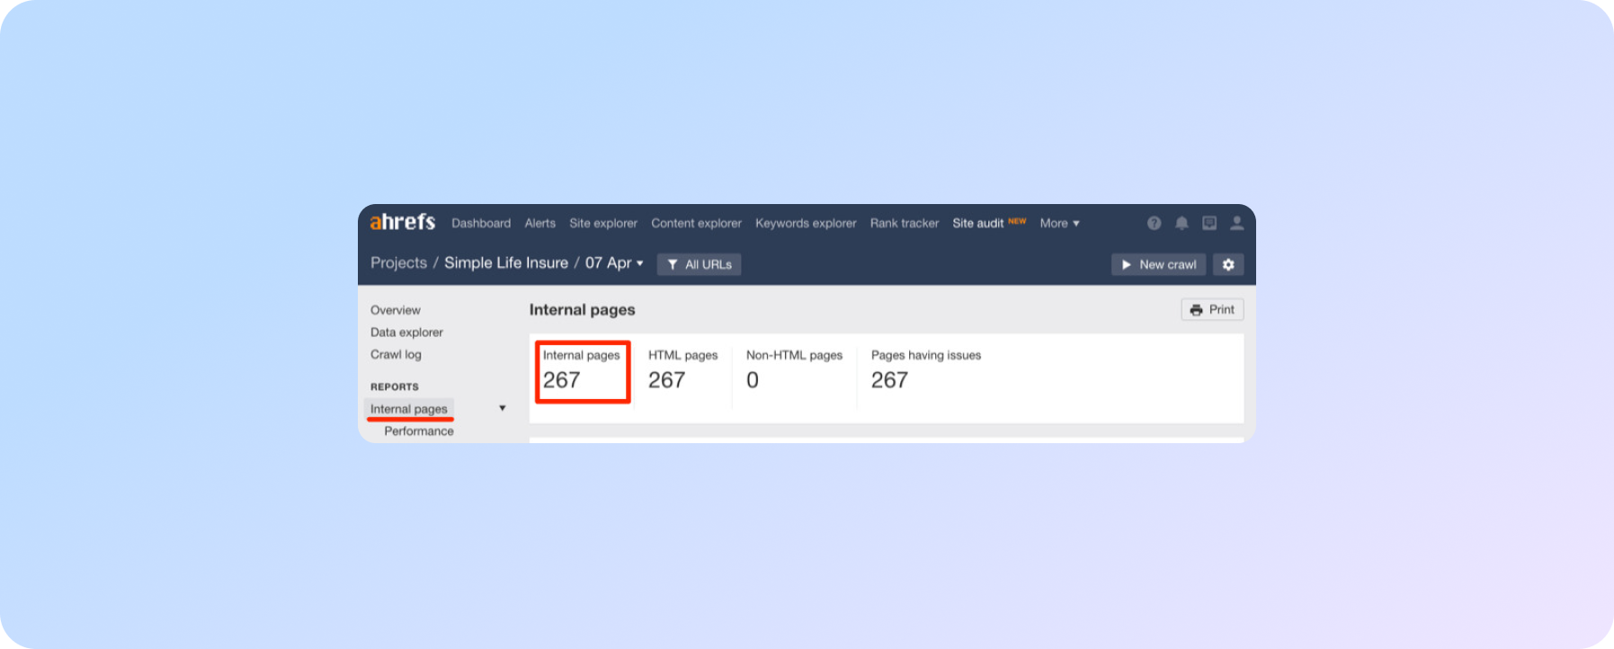Start a New crawl

(1158, 264)
